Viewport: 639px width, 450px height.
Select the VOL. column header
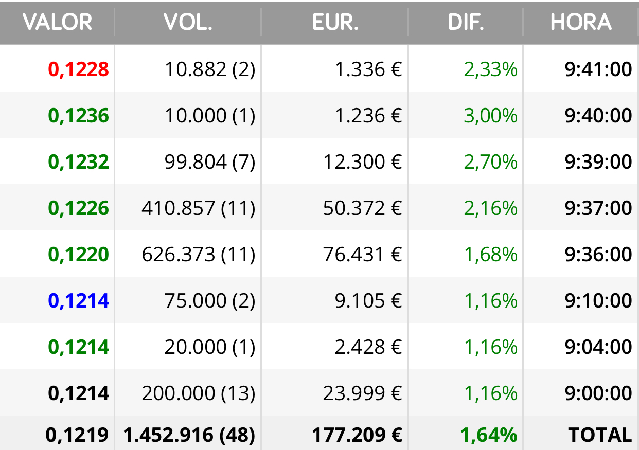188,22
